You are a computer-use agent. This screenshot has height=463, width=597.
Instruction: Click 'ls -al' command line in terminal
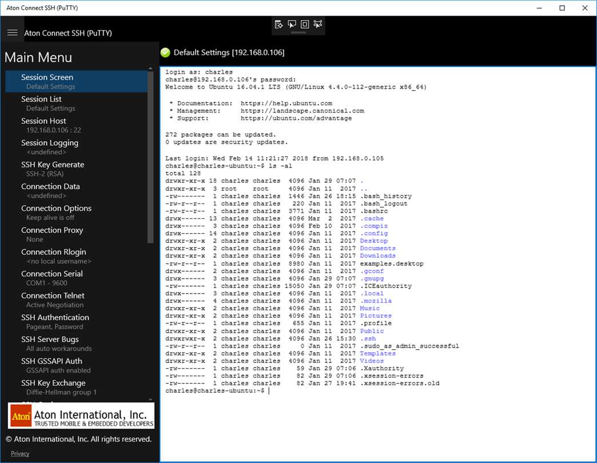coord(229,166)
